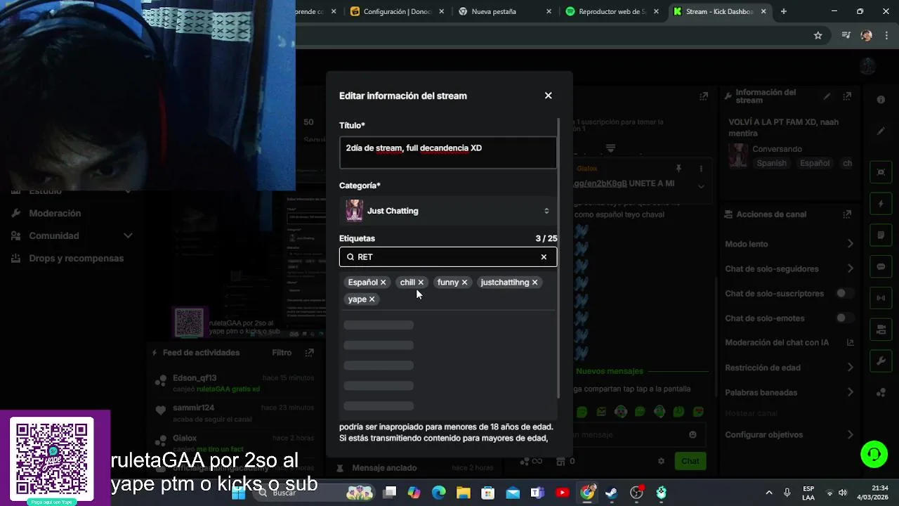Open YouTube app from the taskbar

pos(562,493)
